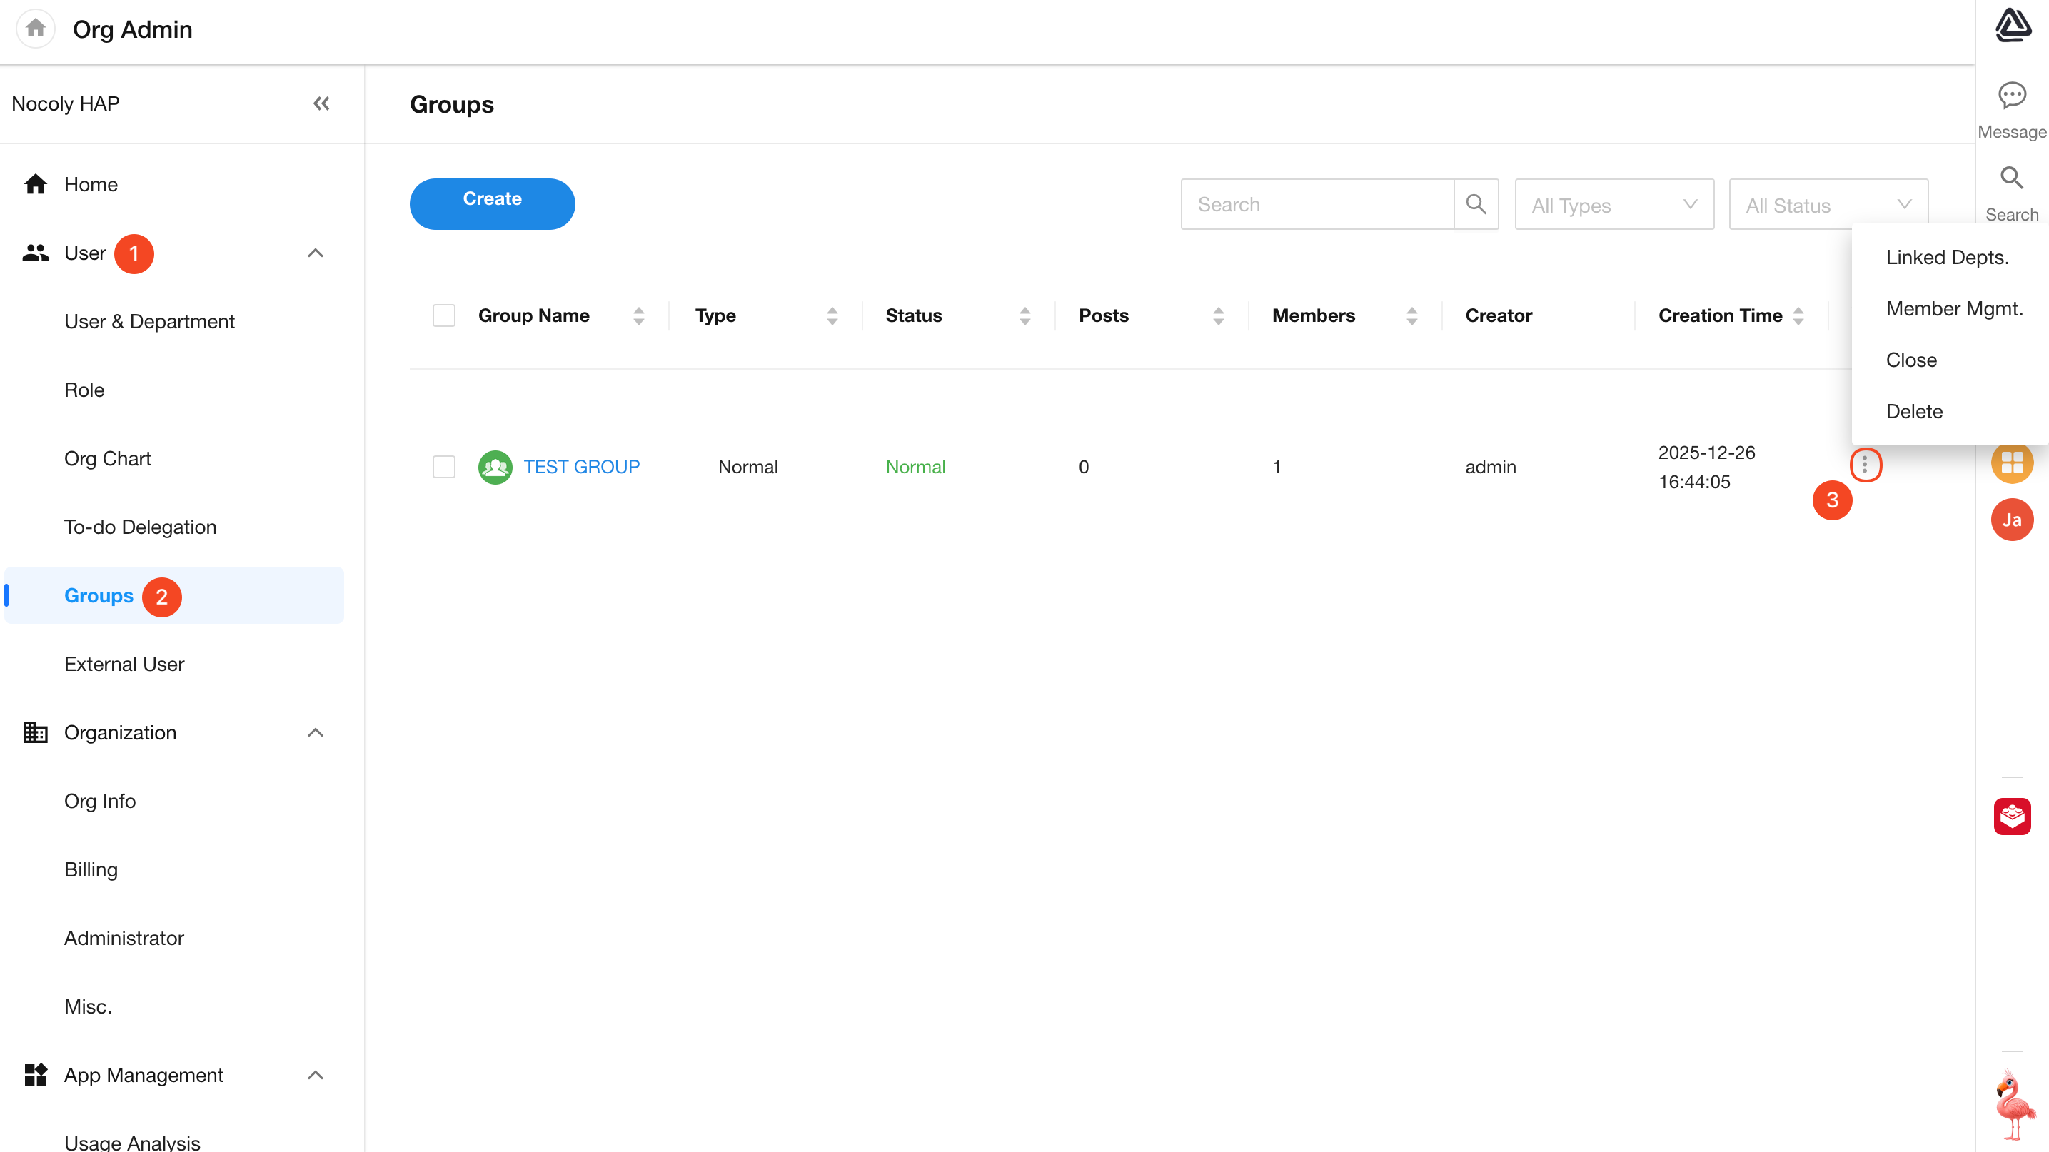The image size is (2049, 1152).
Task: Collapse the sidebar with double-chevron icon
Action: [321, 103]
